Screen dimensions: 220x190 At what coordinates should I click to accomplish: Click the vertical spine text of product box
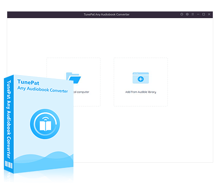(9, 119)
